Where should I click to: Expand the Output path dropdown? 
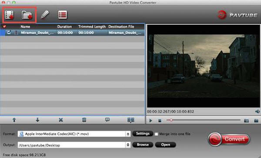click(x=128, y=145)
